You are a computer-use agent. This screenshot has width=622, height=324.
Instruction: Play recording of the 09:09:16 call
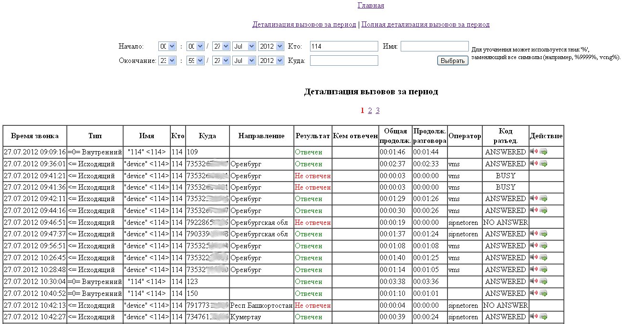pos(534,152)
